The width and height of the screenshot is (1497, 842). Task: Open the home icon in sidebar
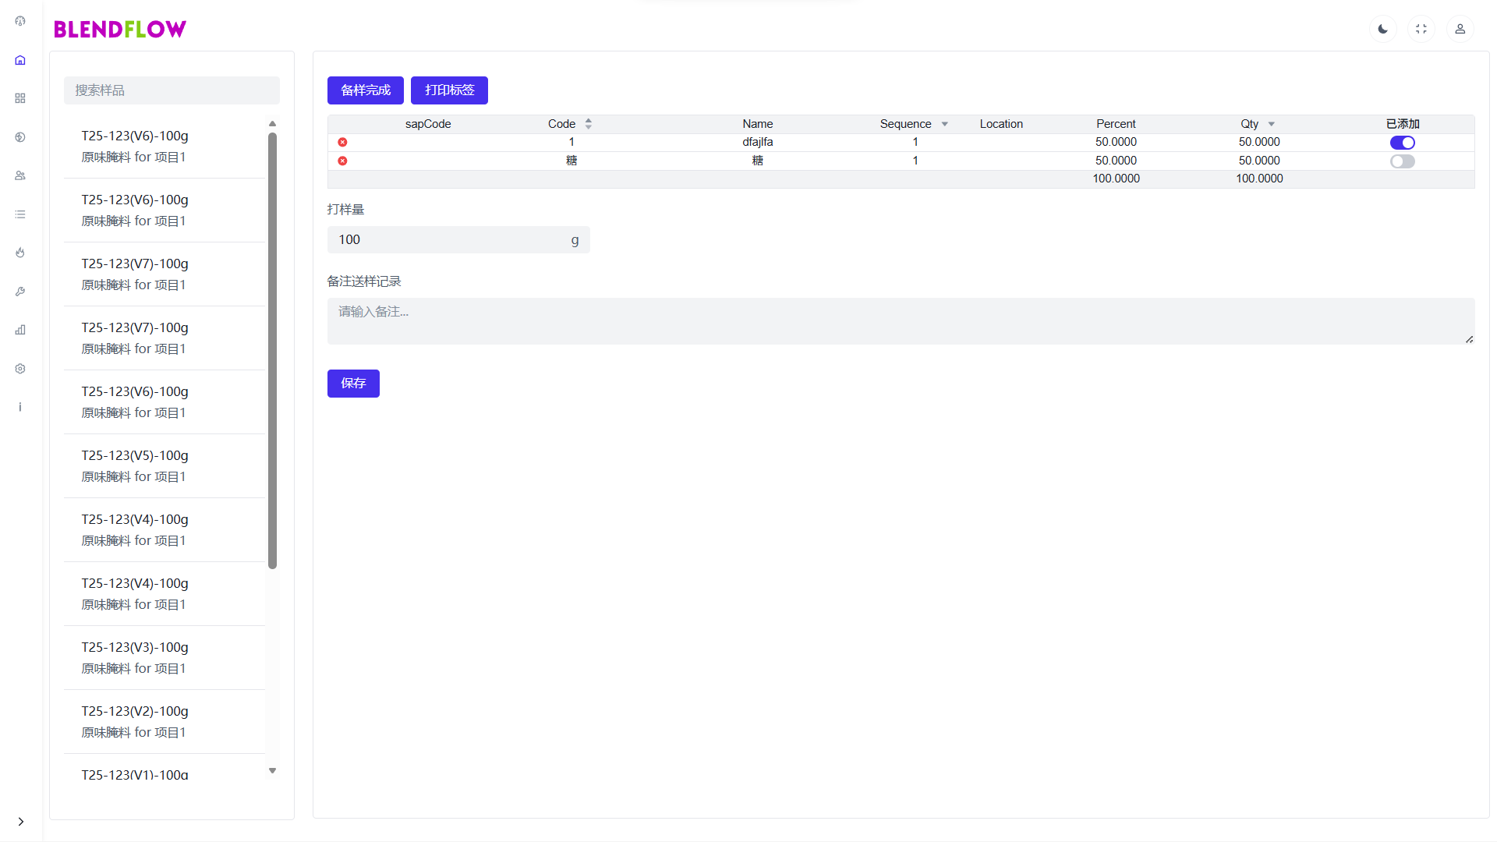click(20, 60)
